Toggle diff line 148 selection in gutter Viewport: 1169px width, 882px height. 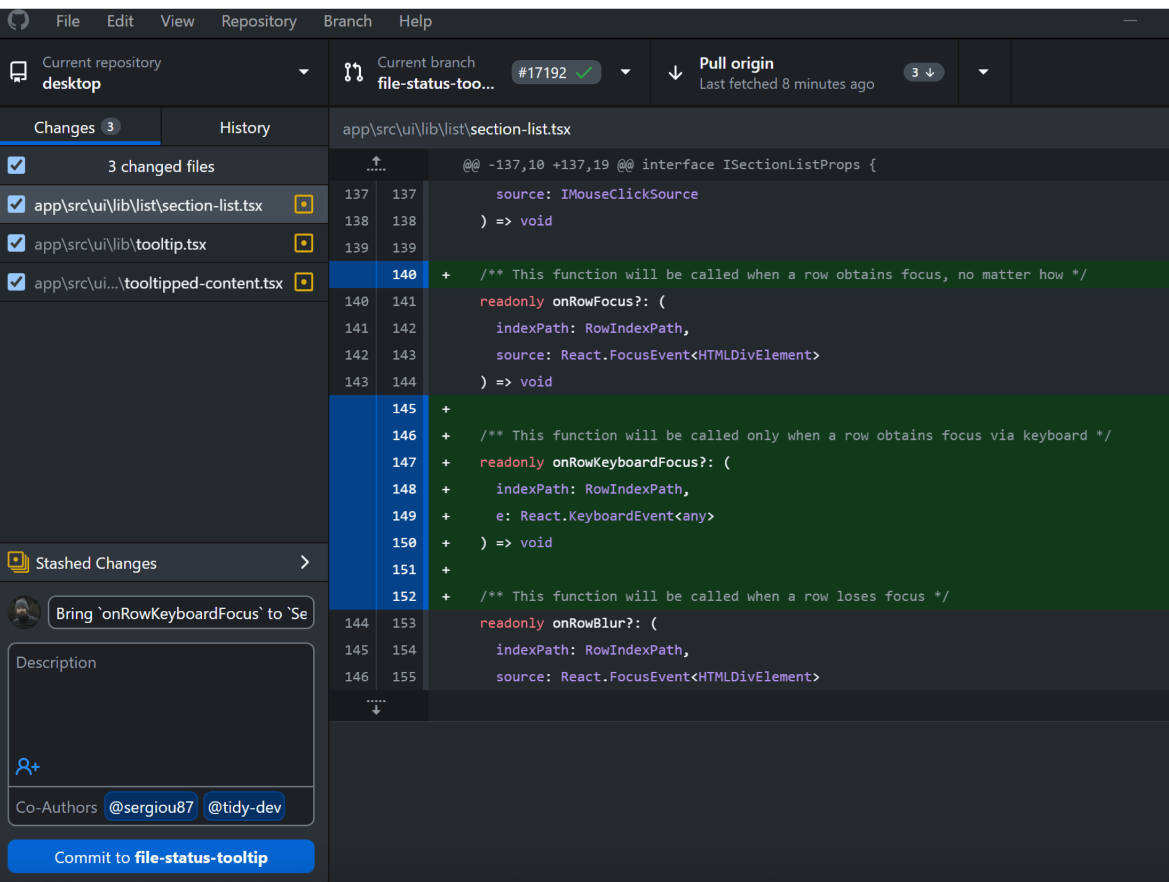pyautogui.click(x=378, y=489)
